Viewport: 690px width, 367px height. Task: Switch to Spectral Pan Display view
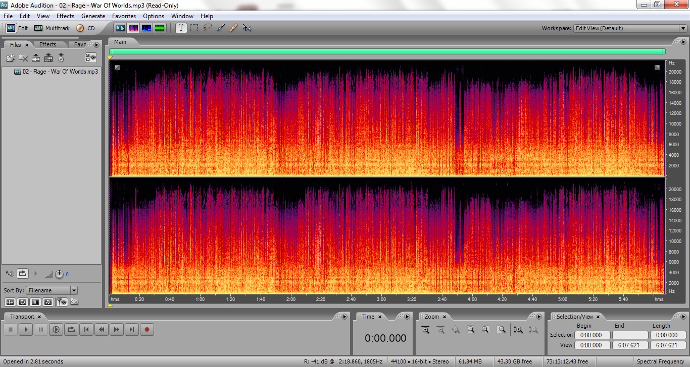[x=146, y=28]
